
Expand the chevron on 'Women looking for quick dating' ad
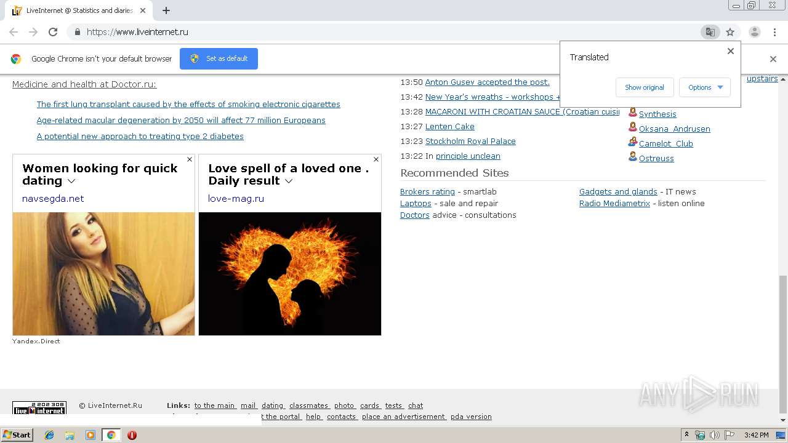(71, 181)
